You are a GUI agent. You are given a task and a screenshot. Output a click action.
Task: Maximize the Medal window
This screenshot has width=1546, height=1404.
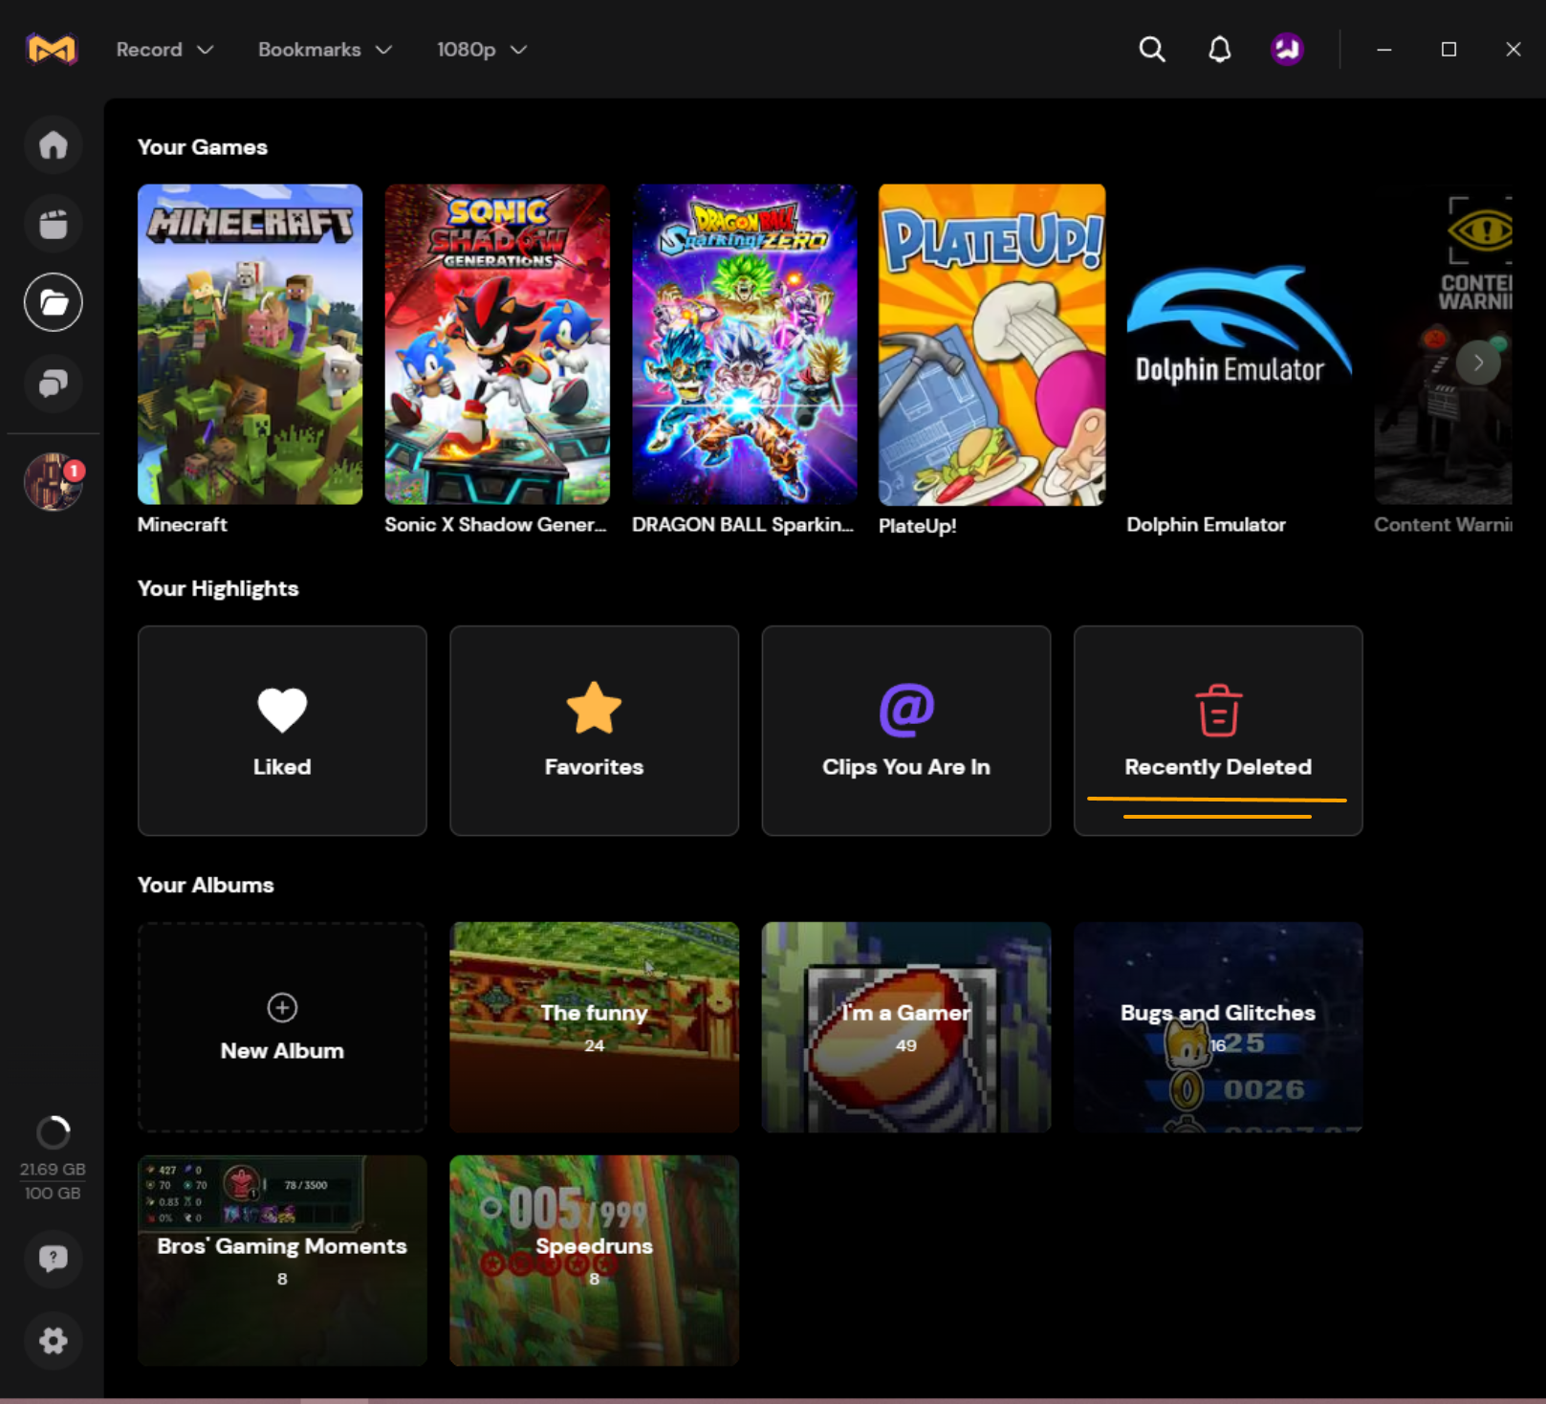[1448, 49]
